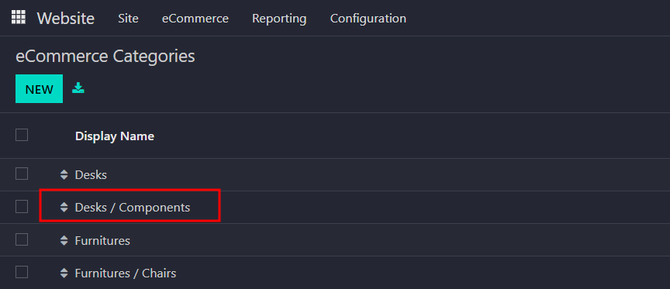Click the drag handle beside Furnitures / Chairs
The height and width of the screenshot is (289, 670).
tap(64, 273)
